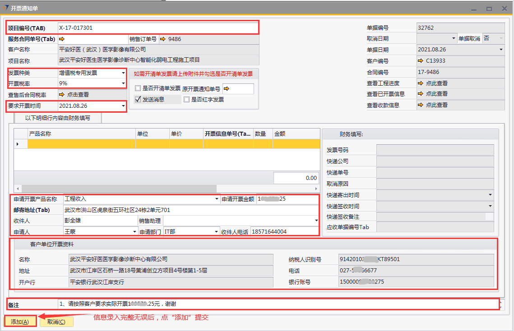The image size is (514, 331).
Task: Click the 销售订单号 link arrow icon
Action: [163, 39]
